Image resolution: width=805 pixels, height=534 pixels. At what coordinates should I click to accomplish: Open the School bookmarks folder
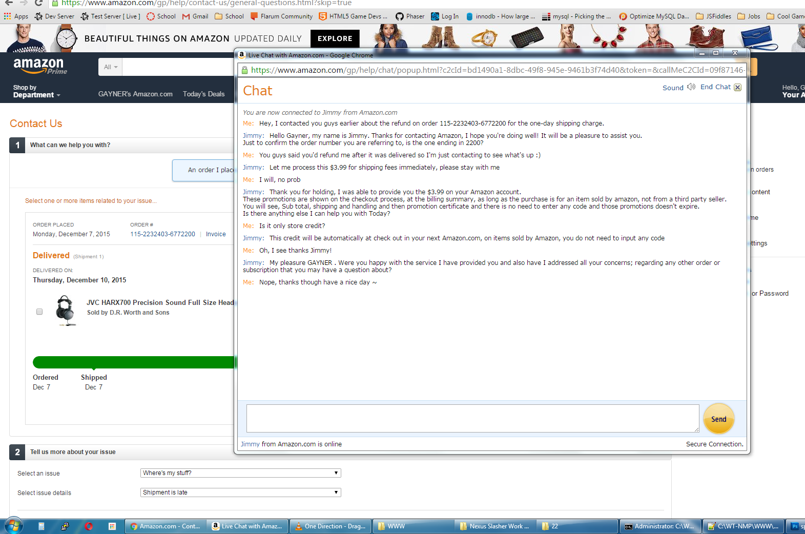tap(229, 16)
